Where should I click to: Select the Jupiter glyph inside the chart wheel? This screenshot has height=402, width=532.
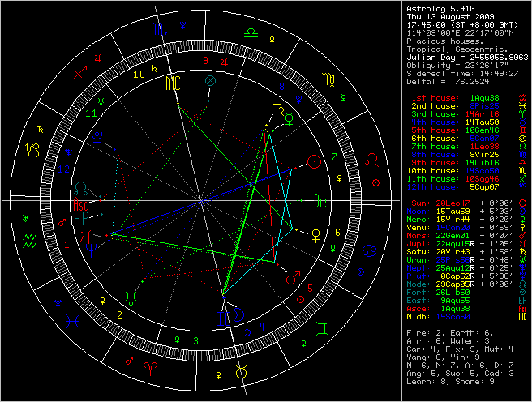point(86,237)
